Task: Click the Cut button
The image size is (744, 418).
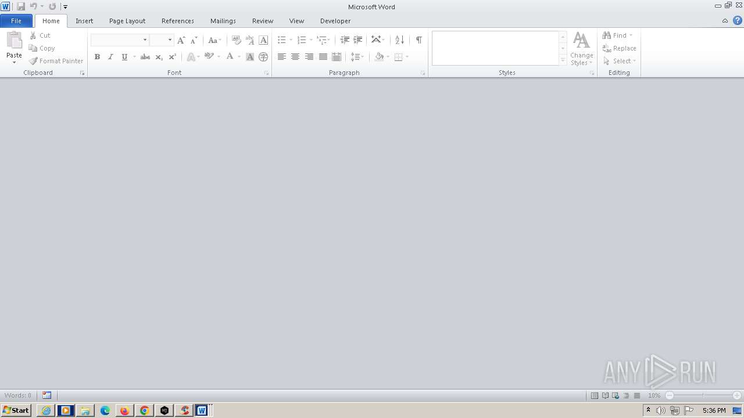Action: pyautogui.click(x=40, y=35)
